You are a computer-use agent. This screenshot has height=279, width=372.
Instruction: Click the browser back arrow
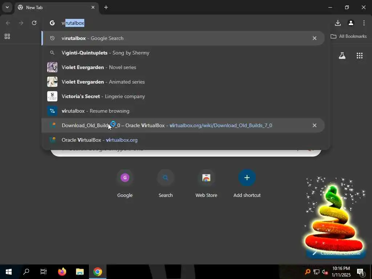coord(8,23)
